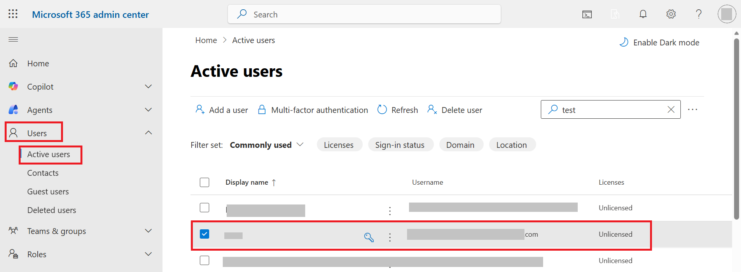Click the moon icon for dark mode
741x272 pixels.
(x=624, y=42)
